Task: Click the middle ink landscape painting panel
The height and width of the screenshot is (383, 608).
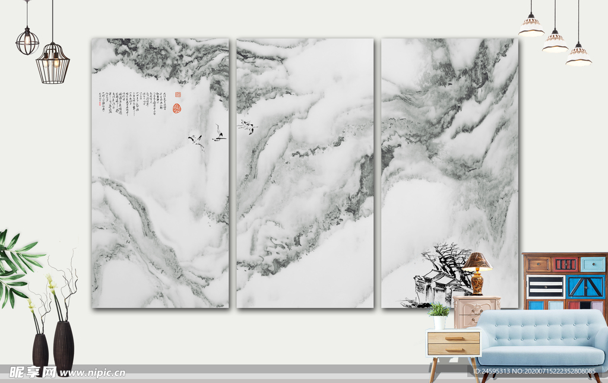Action: [305, 173]
